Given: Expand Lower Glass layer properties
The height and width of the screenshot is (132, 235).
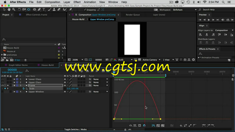Looking at the screenshot, I should [x=14, y=79].
